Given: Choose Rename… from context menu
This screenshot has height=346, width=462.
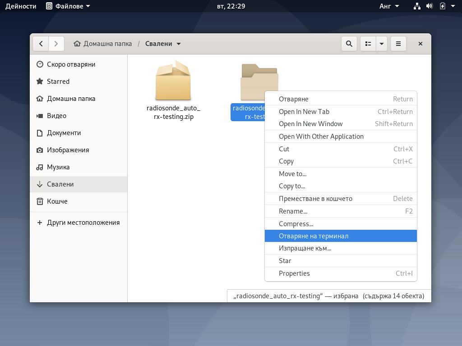Looking at the screenshot, I should click(x=341, y=211).
